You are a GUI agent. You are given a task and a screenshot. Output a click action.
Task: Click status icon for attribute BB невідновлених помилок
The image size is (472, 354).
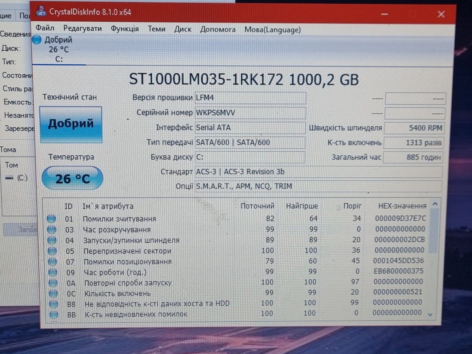click(53, 314)
